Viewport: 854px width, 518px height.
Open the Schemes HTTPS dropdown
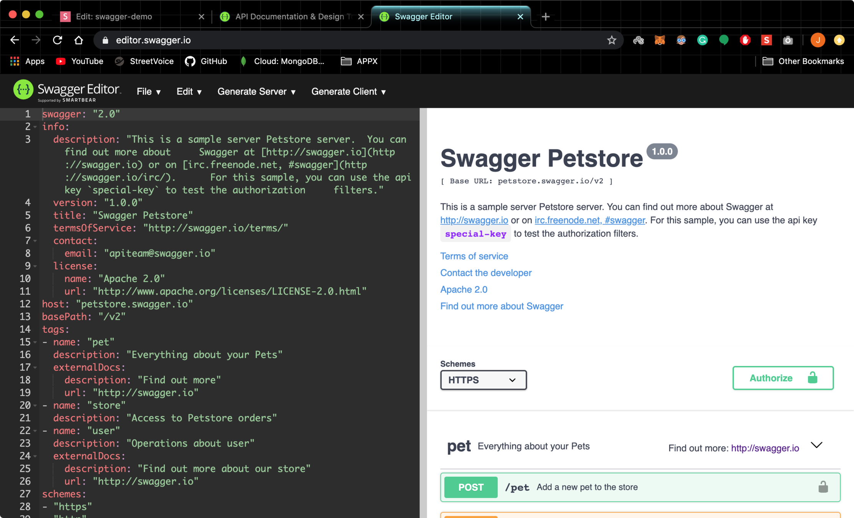pyautogui.click(x=483, y=380)
